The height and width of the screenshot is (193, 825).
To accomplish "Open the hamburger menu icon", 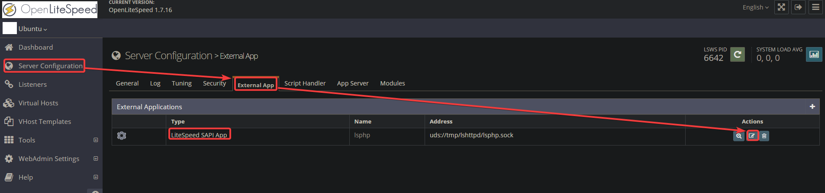I will point(816,7).
